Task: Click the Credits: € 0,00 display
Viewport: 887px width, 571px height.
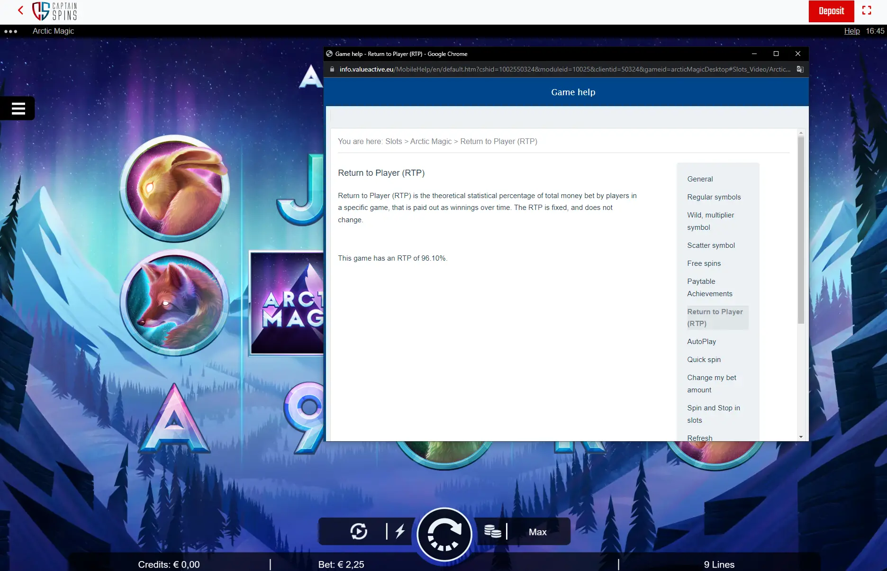Action: pyautogui.click(x=169, y=564)
